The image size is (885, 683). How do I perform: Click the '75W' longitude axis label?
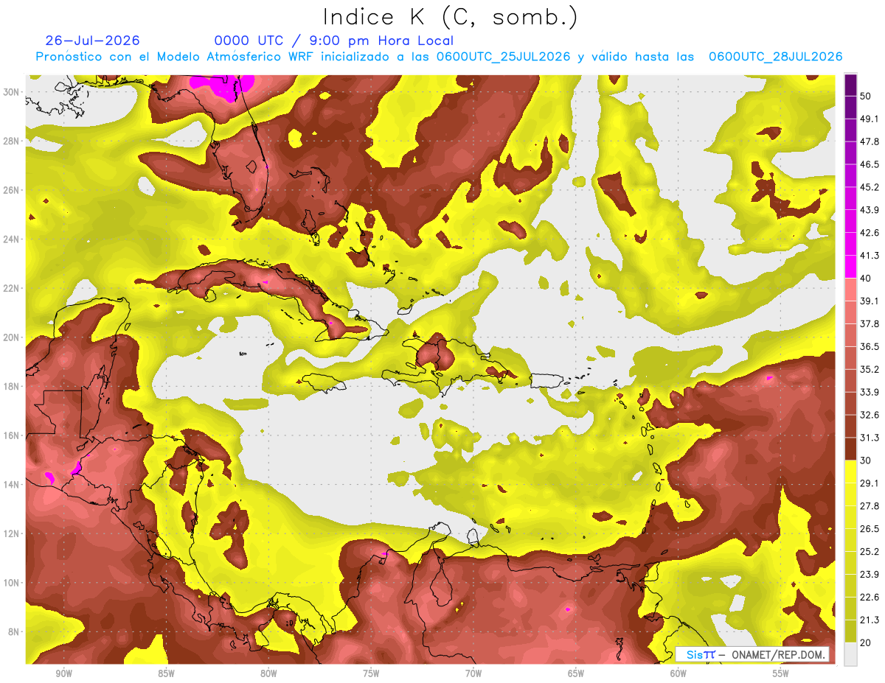[371, 673]
